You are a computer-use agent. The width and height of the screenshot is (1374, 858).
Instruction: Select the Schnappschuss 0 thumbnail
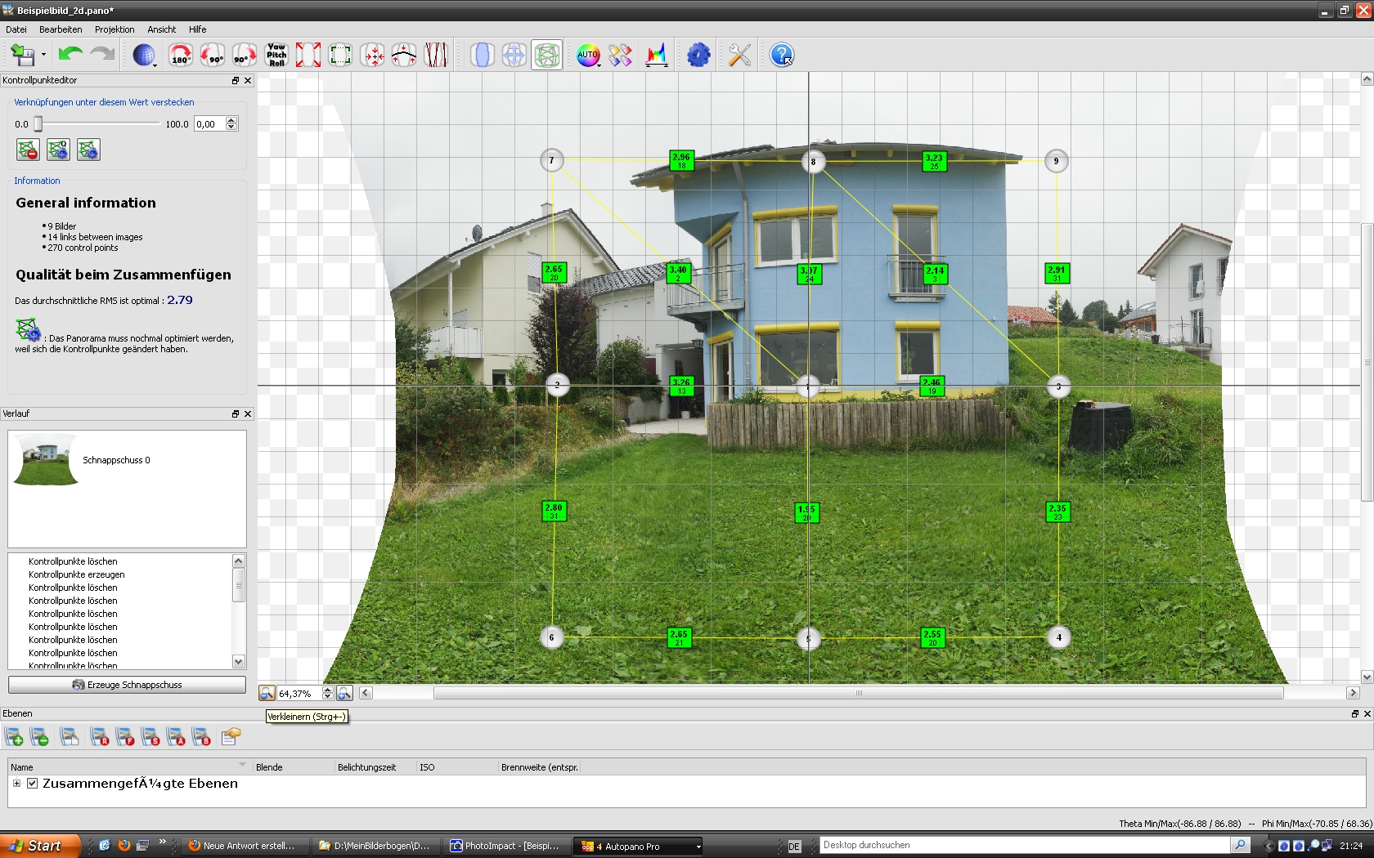pyautogui.click(x=47, y=460)
